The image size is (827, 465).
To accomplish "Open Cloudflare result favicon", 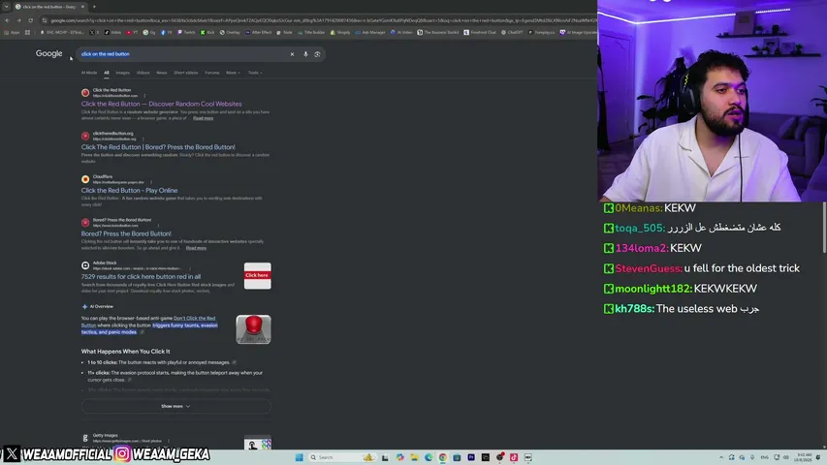I will pyautogui.click(x=85, y=179).
